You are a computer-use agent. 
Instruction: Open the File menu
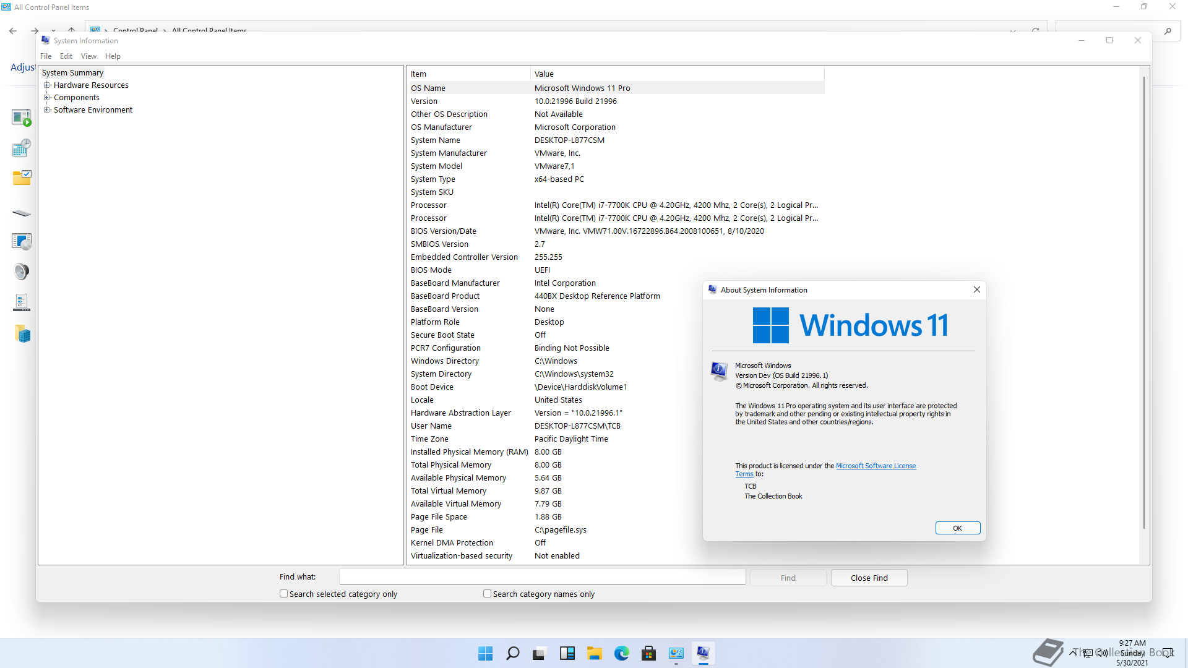[x=46, y=56]
